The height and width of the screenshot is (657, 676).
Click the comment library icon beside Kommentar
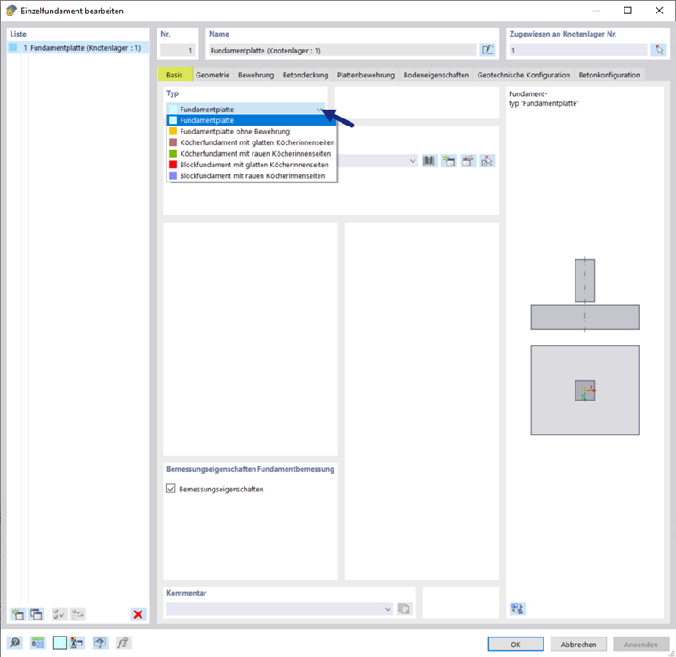tap(404, 609)
